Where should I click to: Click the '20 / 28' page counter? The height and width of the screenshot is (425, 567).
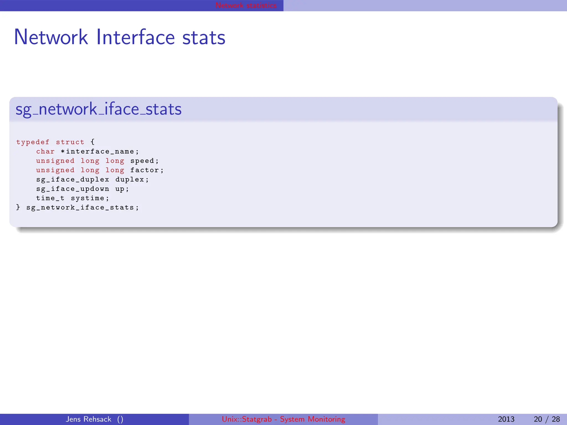(x=547, y=419)
